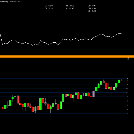Click the '62' price axis label
134x134 pixels.
[127, 92]
